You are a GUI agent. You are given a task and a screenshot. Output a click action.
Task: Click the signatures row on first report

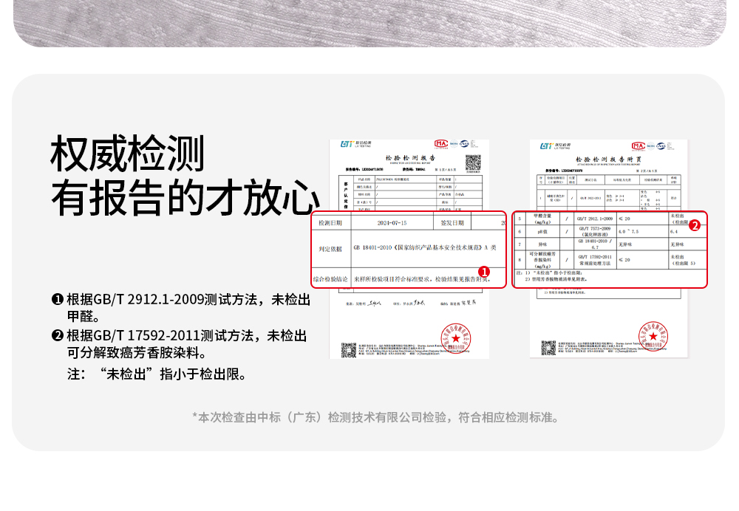(410, 303)
